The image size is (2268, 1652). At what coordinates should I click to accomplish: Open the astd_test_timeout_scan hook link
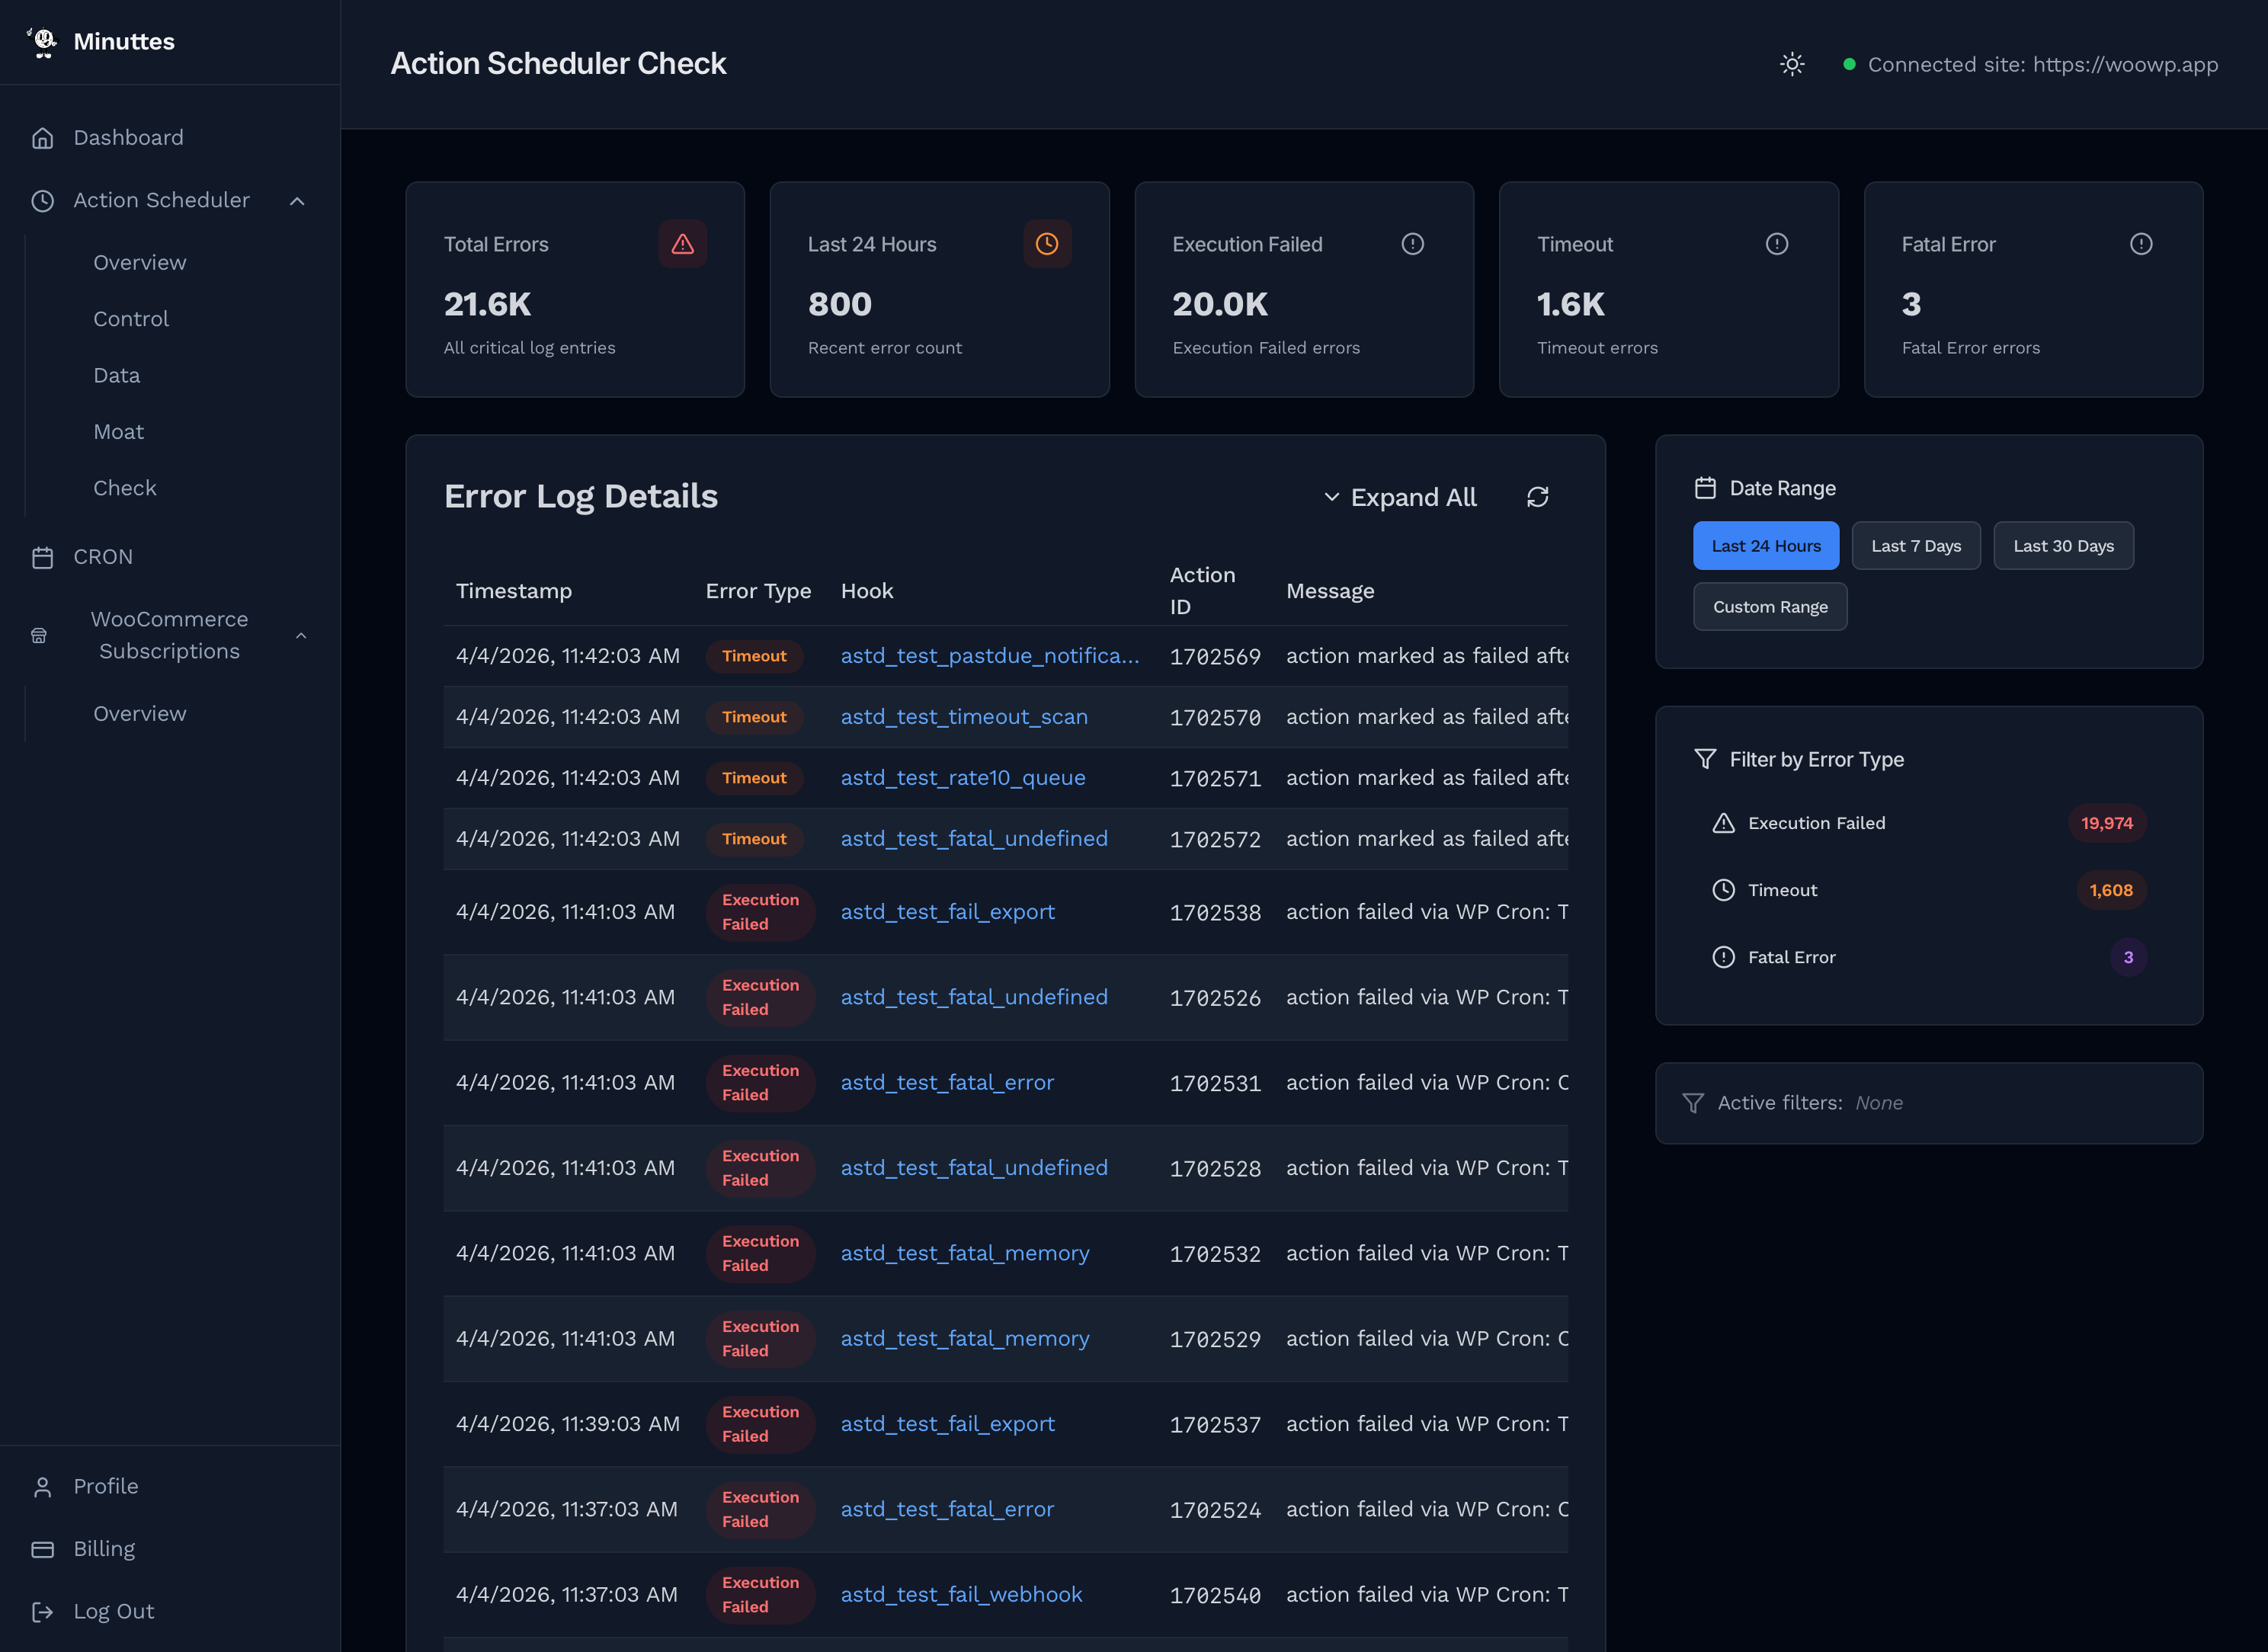963,716
